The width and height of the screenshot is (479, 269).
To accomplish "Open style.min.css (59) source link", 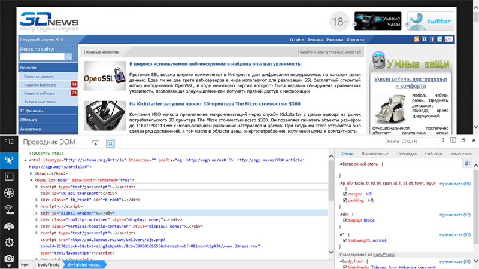I will (455, 184).
